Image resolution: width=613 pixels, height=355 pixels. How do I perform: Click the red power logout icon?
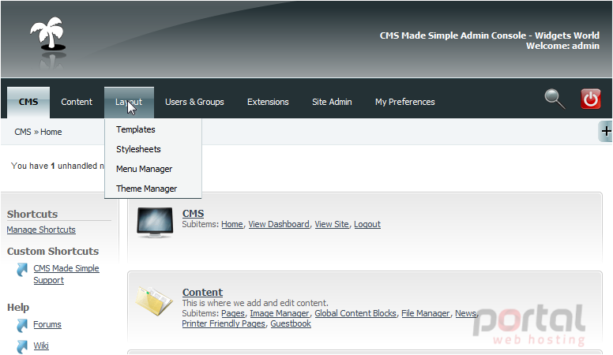pyautogui.click(x=590, y=99)
